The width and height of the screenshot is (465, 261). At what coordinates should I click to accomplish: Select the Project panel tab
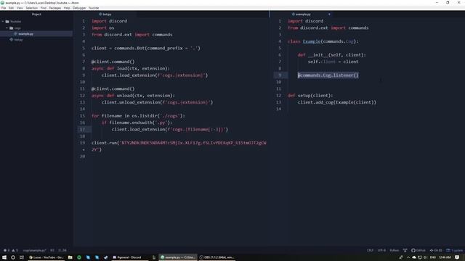point(36,14)
